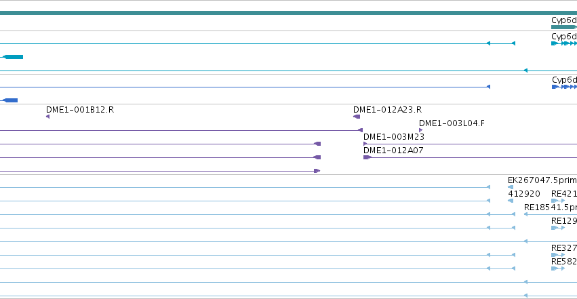Click the dark-blue exon block at the left edge
Screen dimensions: 577x299
tap(10, 100)
